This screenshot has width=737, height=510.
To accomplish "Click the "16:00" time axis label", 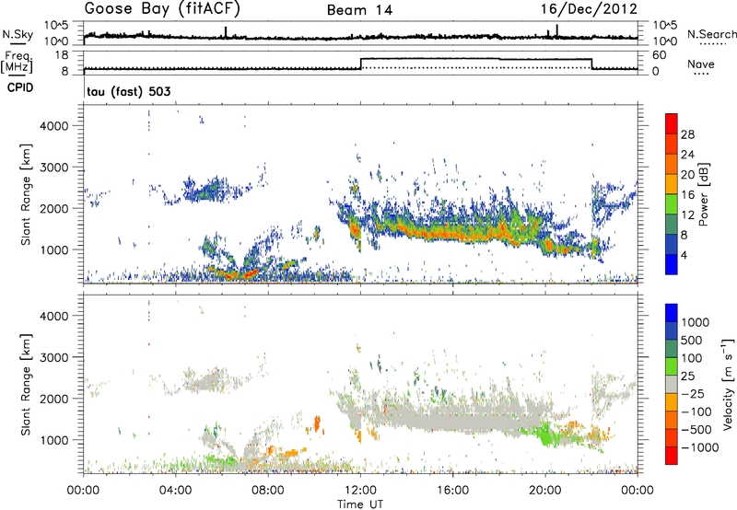I will [x=452, y=491].
